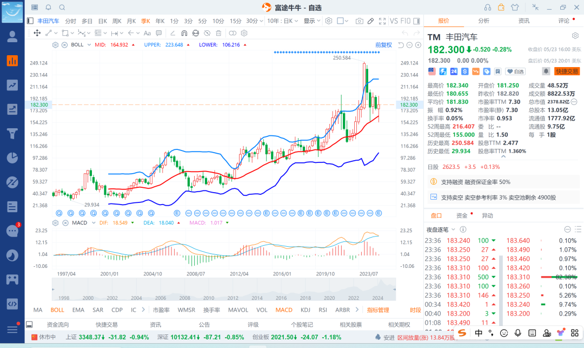Open the messages chat icon with badge
Viewport: 584px width, 348px height.
pyautogui.click(x=12, y=231)
